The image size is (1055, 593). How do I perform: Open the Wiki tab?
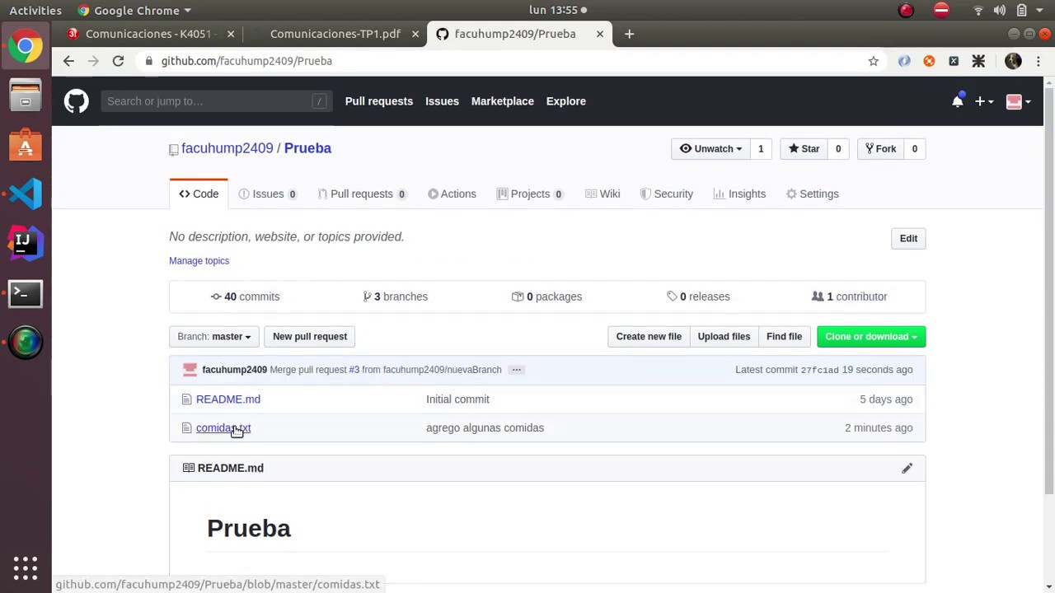(x=603, y=194)
